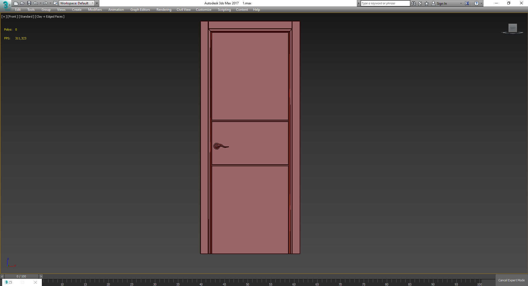Open the Modifiers menu
The height and width of the screenshot is (286, 528).
pyautogui.click(x=95, y=10)
